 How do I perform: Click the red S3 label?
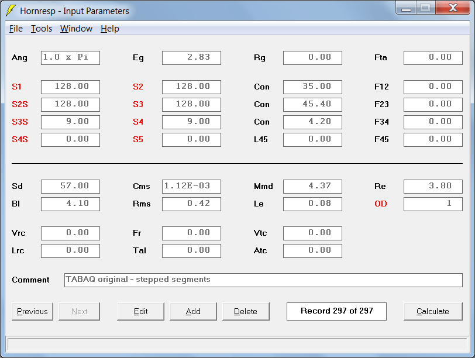(138, 105)
